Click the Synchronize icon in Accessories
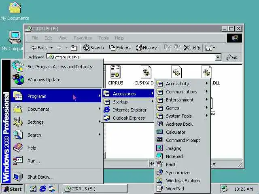The image size is (259, 194). [159, 172]
